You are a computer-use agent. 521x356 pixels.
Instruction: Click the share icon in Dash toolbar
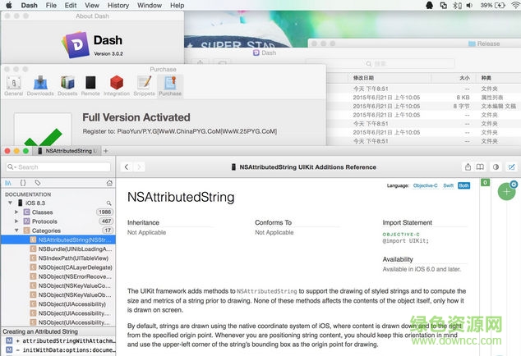point(468,167)
